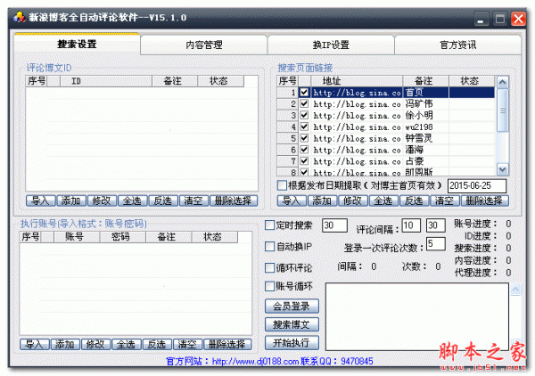Click 添加 under 搜索页面链接 list
535x376 pixels.
322,200
